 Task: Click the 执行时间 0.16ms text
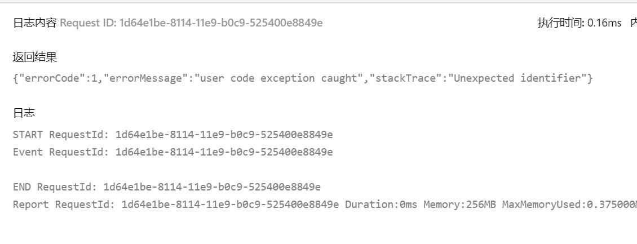click(x=580, y=23)
